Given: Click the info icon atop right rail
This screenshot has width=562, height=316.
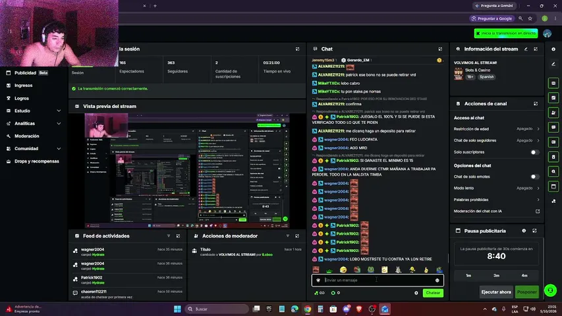Looking at the screenshot, I should coord(553,49).
